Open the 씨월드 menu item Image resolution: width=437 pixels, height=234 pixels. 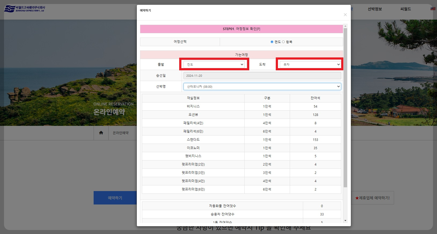(x=406, y=9)
